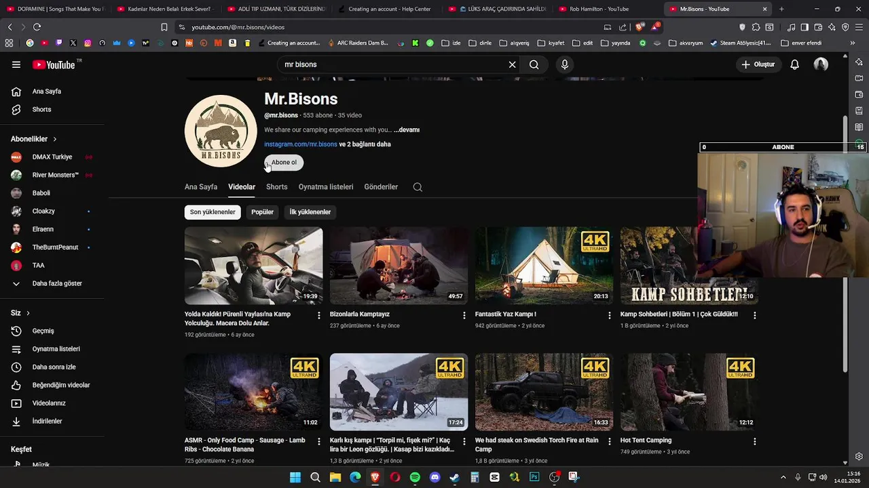Image resolution: width=869 pixels, height=488 pixels.
Task: Expand channel description with ...devamı
Action: pyautogui.click(x=407, y=130)
